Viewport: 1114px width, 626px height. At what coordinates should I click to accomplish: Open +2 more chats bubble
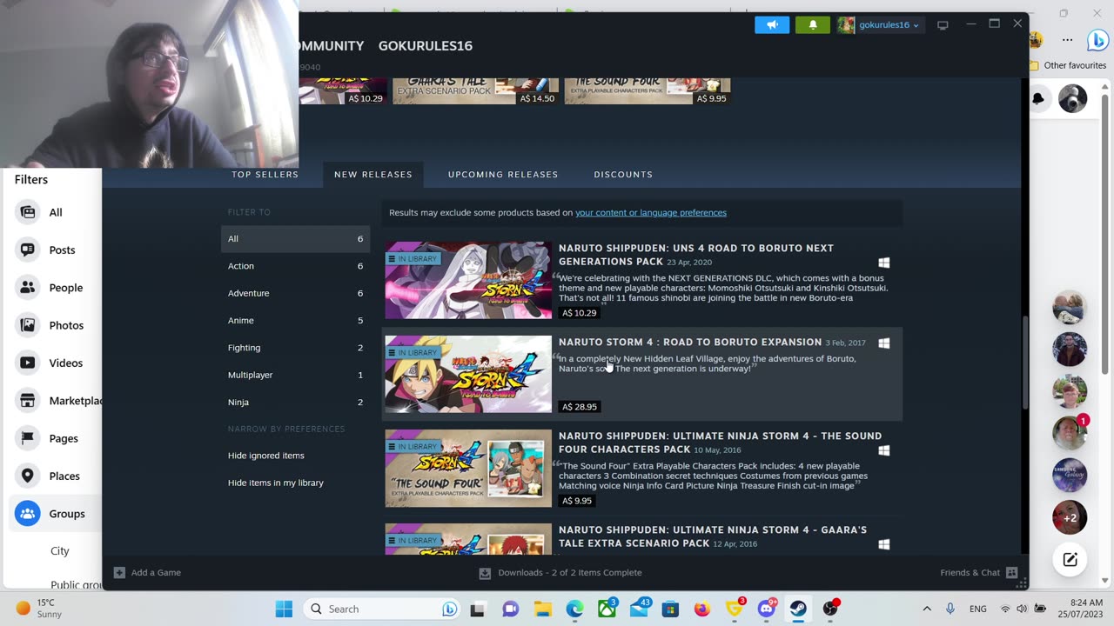coord(1070,518)
